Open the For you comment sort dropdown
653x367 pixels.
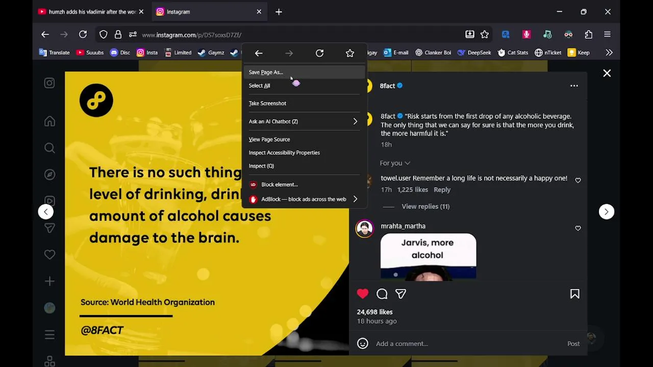pos(395,163)
